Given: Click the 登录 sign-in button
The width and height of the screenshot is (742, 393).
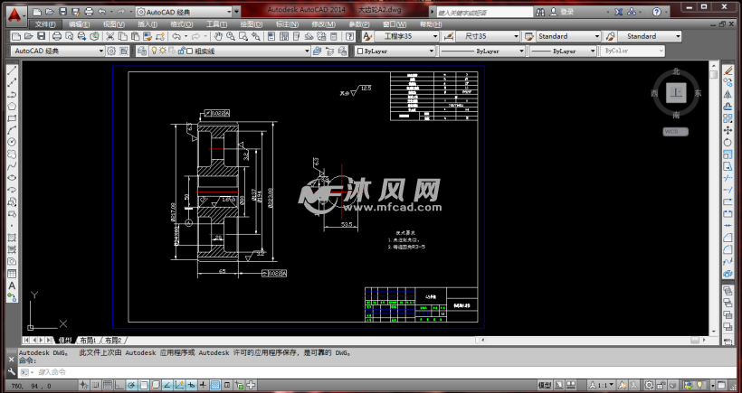Looking at the screenshot, I should tap(566, 12).
